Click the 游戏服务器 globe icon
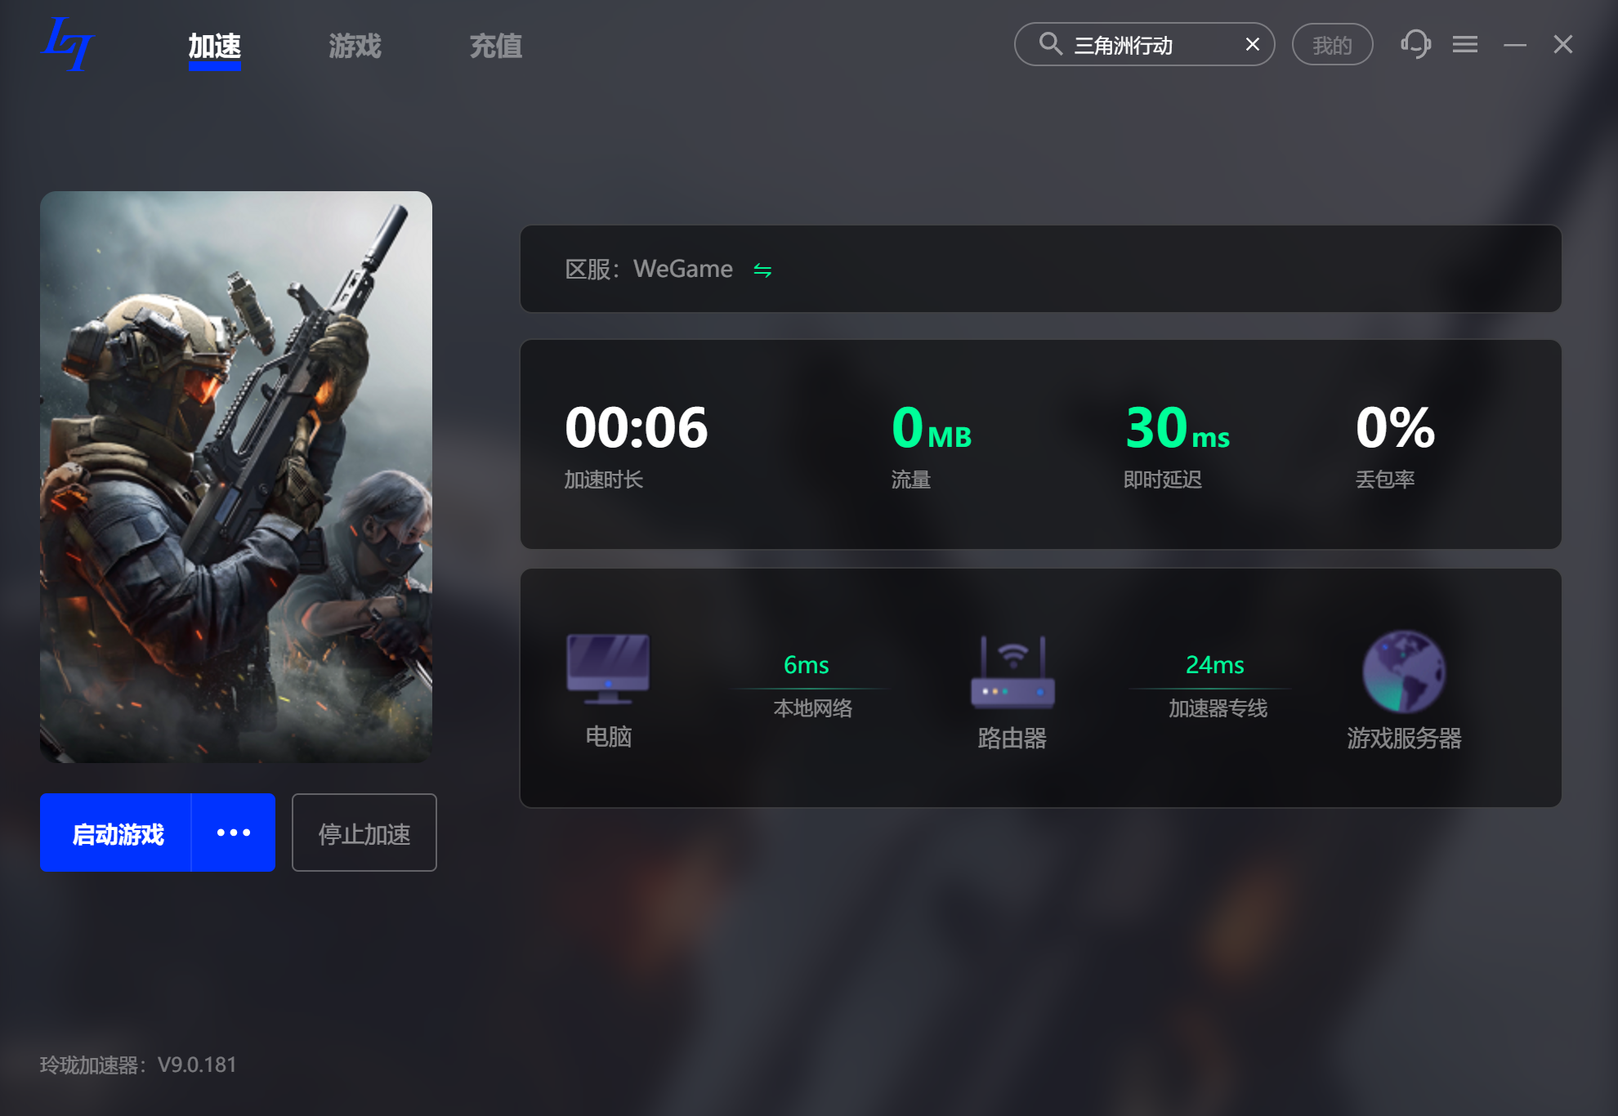Screen dimensions: 1618x1116 tap(1404, 672)
